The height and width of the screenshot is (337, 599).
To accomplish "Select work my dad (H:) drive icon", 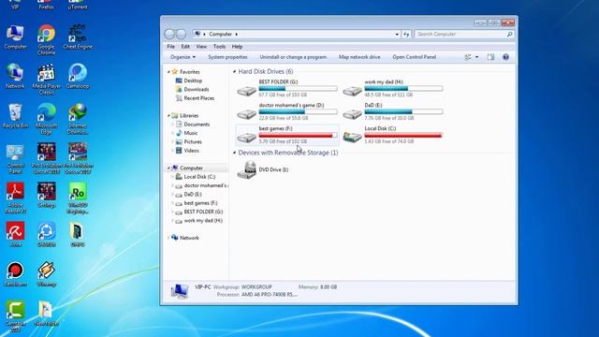I will pyautogui.click(x=352, y=91).
